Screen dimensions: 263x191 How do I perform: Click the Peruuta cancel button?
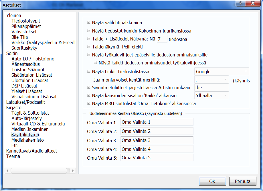[242, 181]
